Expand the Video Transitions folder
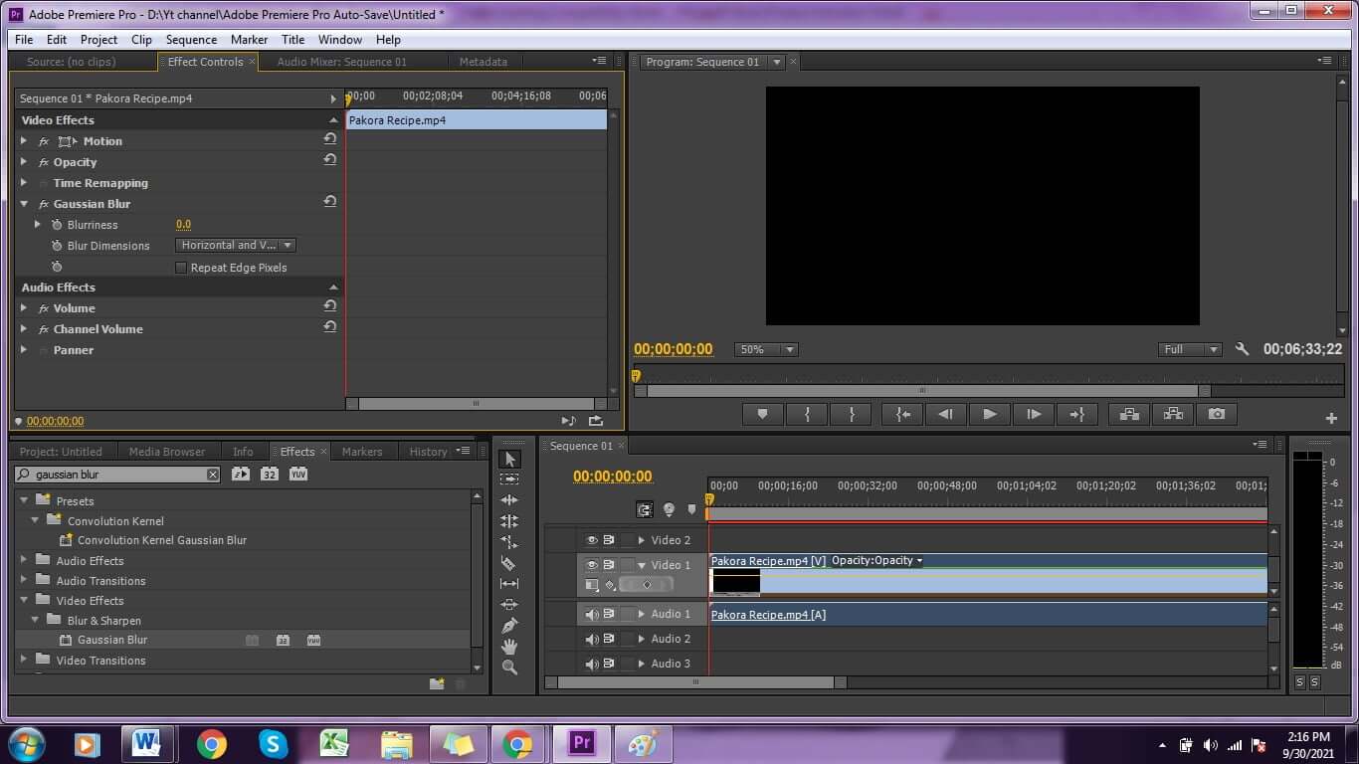Image resolution: width=1359 pixels, height=764 pixels. 24,660
